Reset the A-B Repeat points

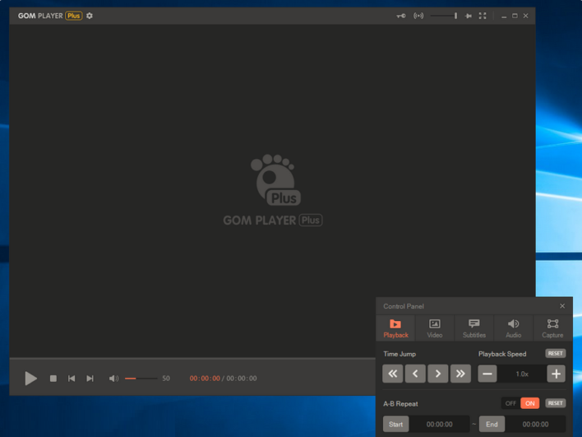click(555, 403)
